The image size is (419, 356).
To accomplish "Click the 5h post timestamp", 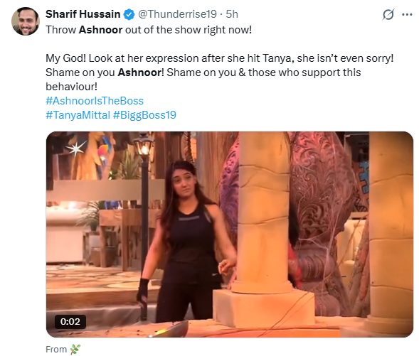I will pyautogui.click(x=232, y=14).
